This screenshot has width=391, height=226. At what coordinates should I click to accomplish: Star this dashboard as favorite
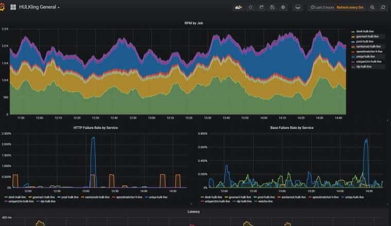[251, 7]
